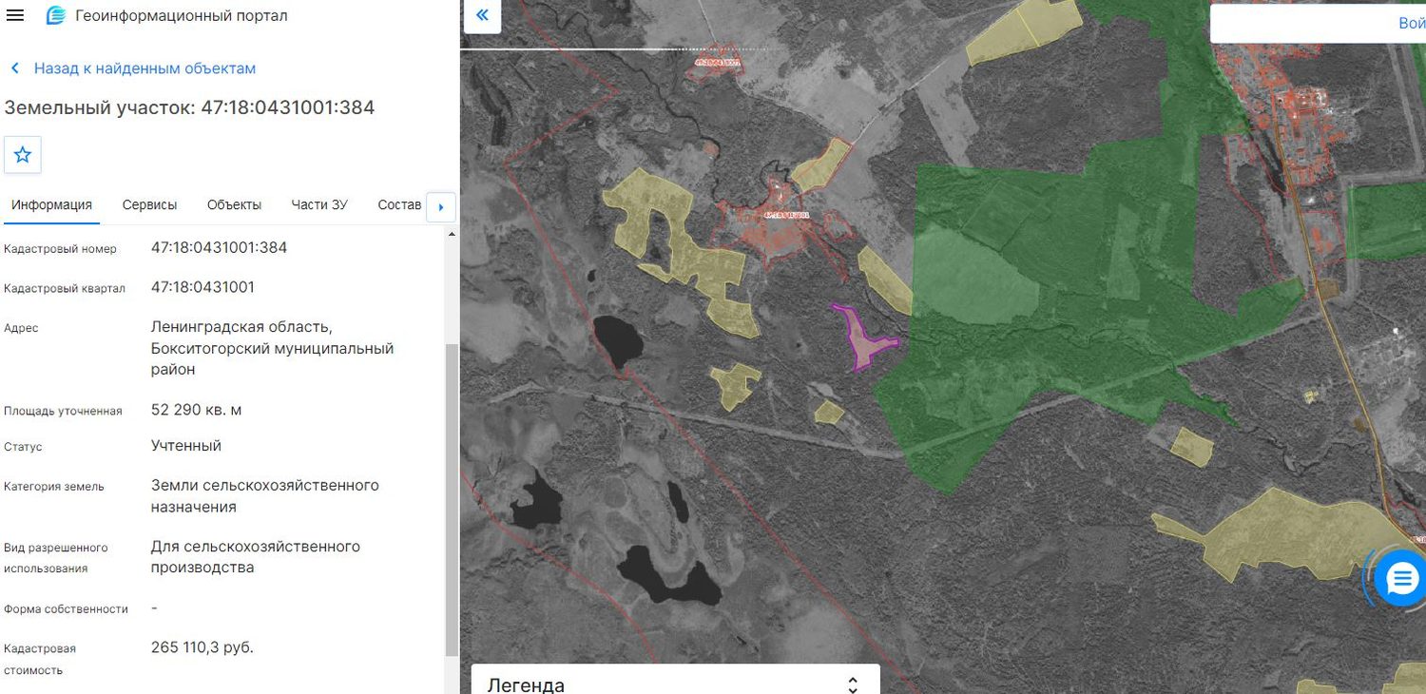Click the Кадастровая стоимость label

(x=40, y=659)
